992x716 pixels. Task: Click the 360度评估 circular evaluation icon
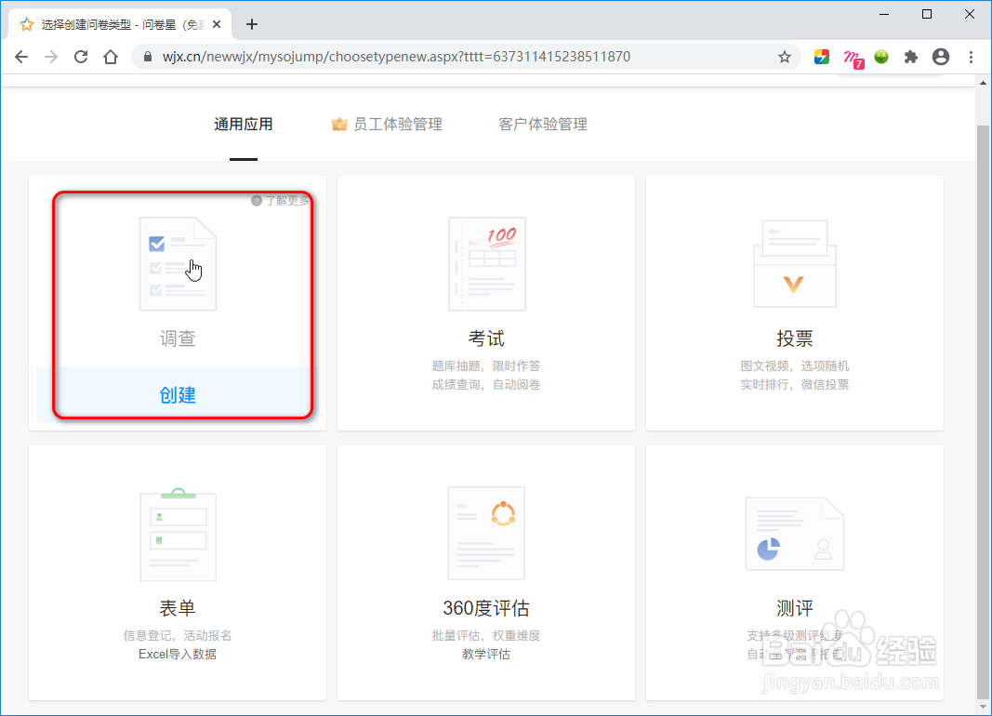[486, 534]
